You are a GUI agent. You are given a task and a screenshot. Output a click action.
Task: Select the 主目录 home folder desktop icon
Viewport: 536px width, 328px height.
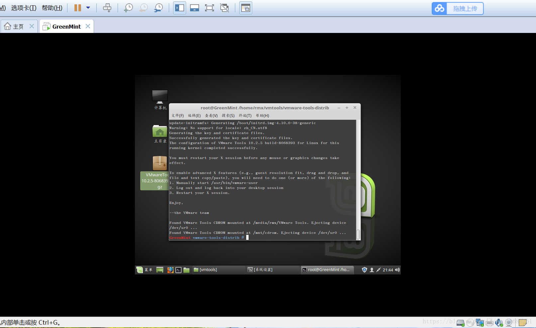(160, 134)
